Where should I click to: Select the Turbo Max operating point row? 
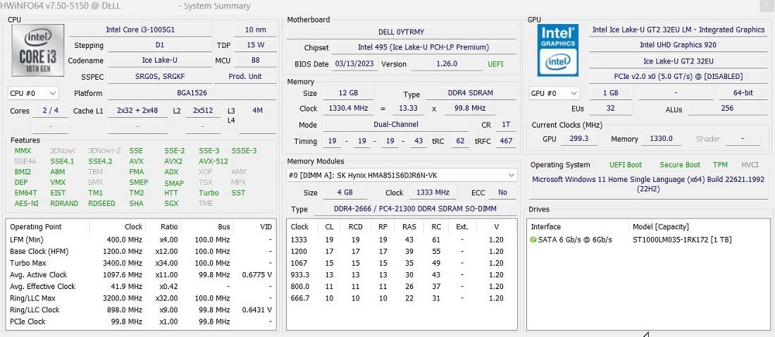pyautogui.click(x=141, y=263)
